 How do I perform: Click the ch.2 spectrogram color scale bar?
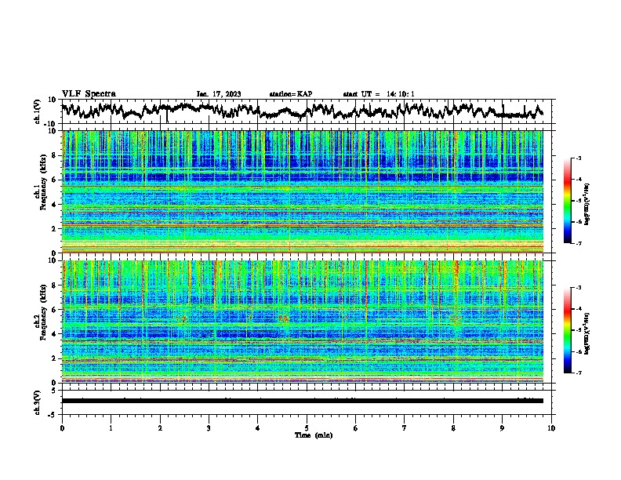[x=568, y=330]
